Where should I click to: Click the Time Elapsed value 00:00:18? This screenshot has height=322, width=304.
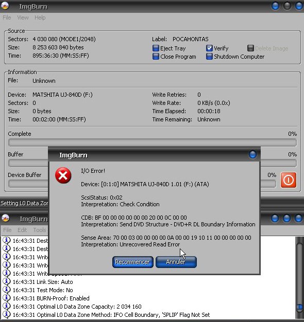(x=209, y=111)
